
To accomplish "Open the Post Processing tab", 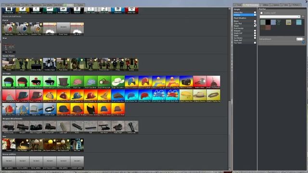I will pyautogui.click(x=251, y=5).
